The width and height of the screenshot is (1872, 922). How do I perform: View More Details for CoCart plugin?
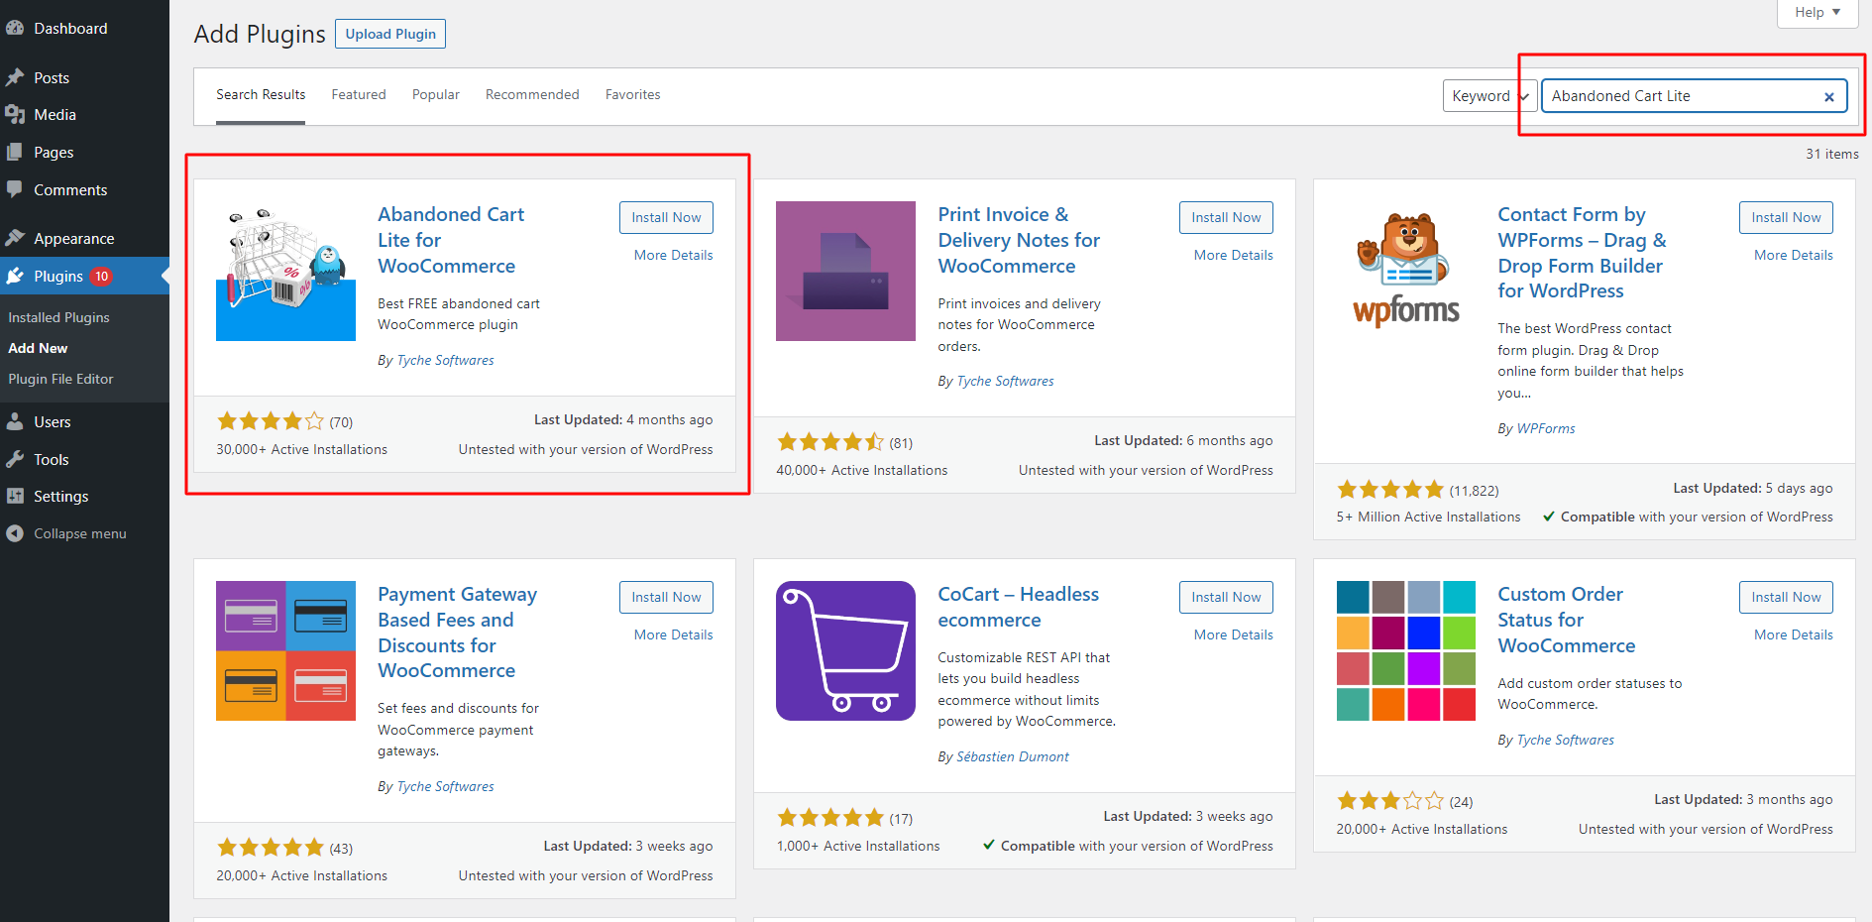click(1233, 634)
